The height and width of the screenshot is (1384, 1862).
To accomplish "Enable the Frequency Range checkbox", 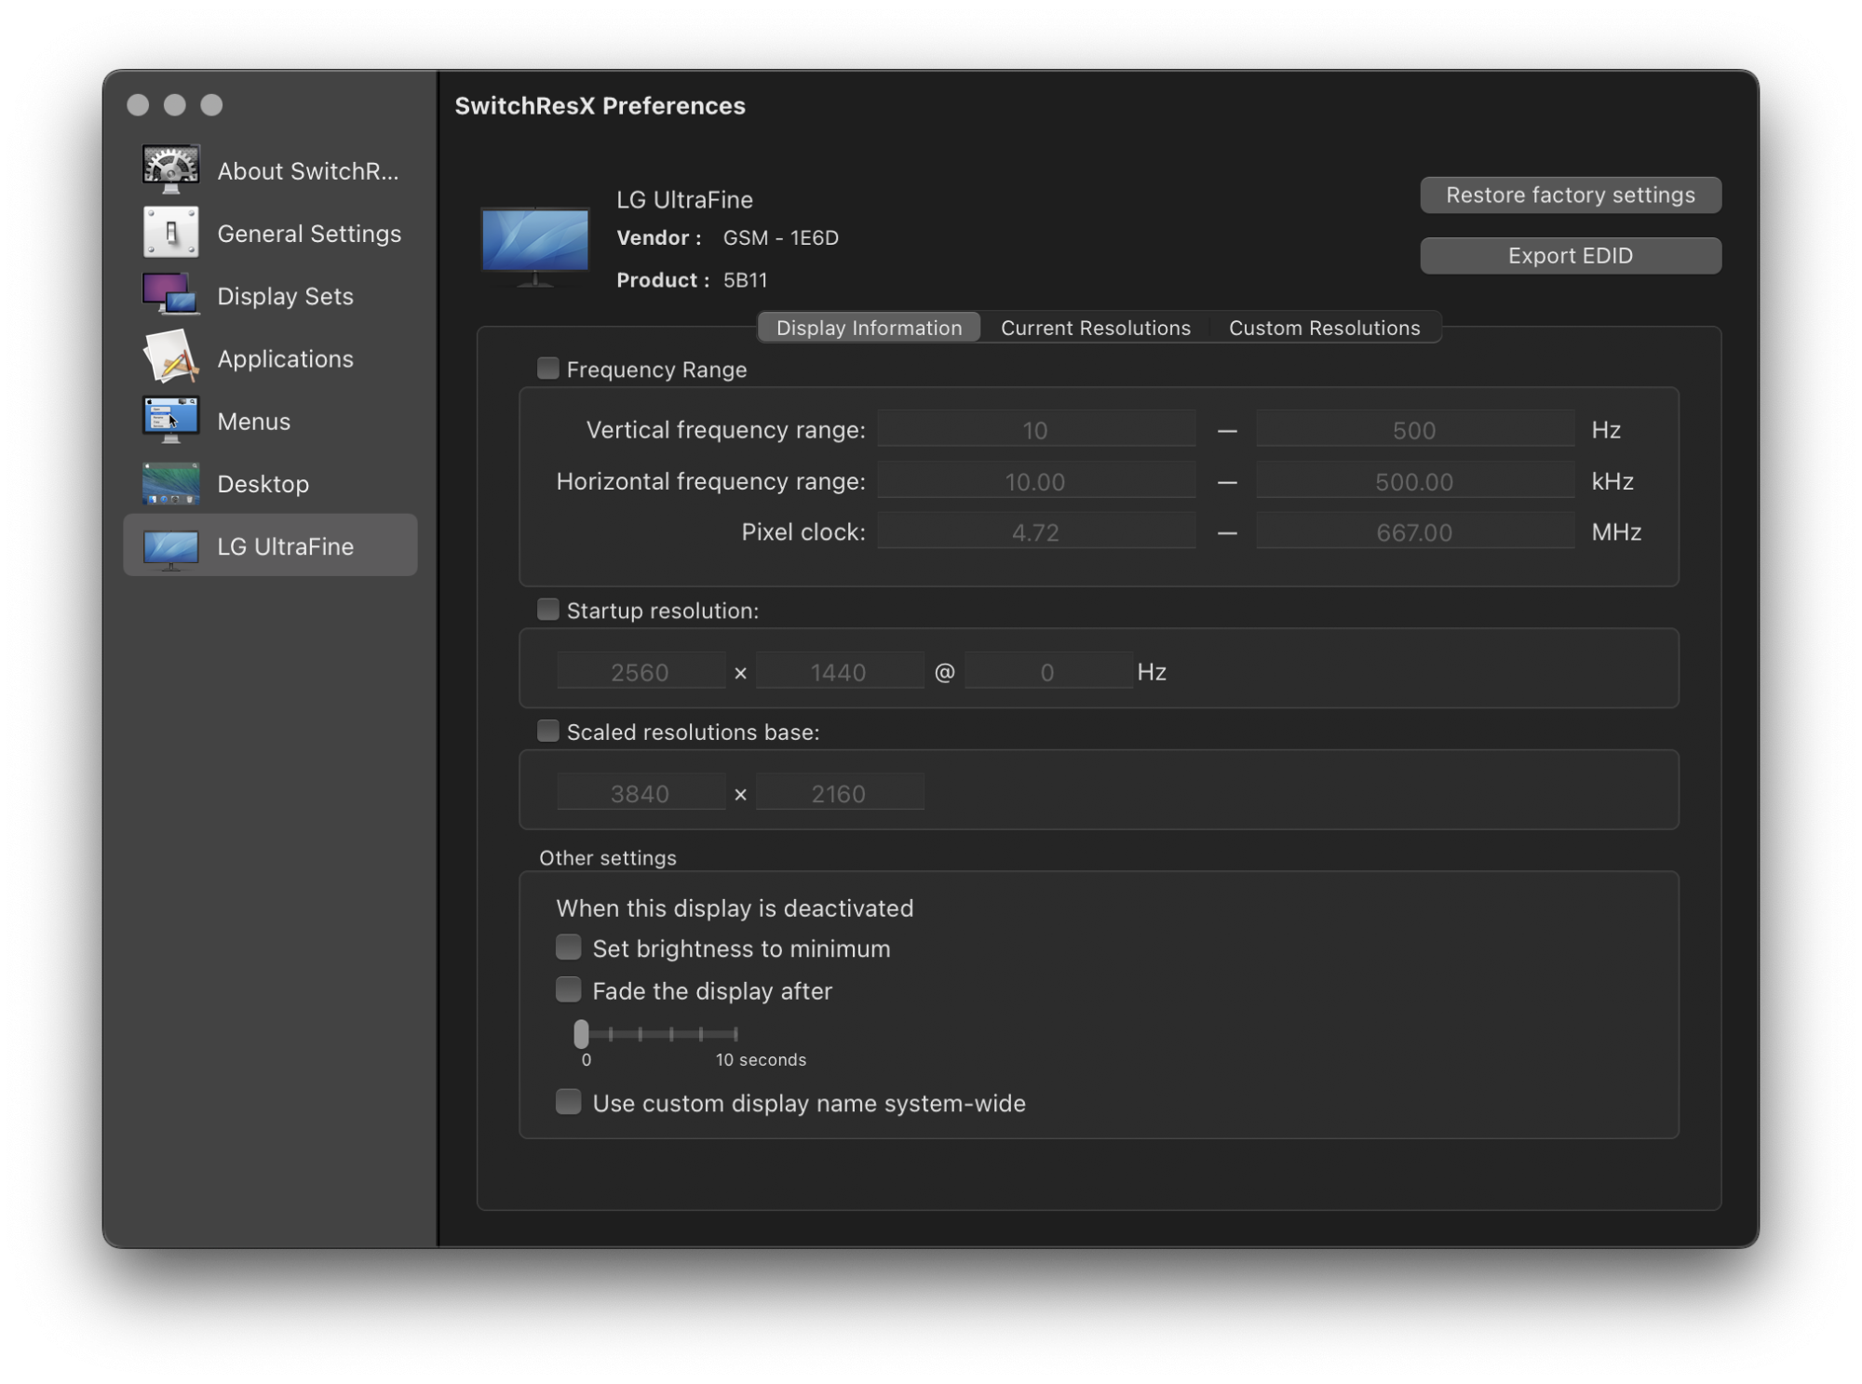I will click(548, 369).
